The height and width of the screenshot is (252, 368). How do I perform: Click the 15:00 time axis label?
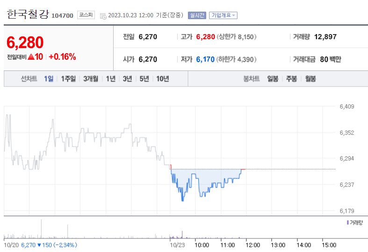(329, 245)
